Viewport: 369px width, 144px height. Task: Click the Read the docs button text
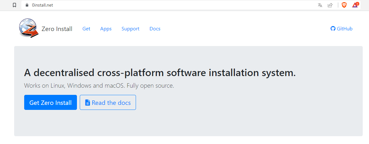[x=111, y=103]
